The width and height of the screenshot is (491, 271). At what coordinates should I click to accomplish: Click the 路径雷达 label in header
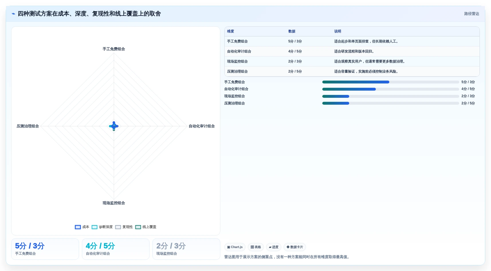472,14
